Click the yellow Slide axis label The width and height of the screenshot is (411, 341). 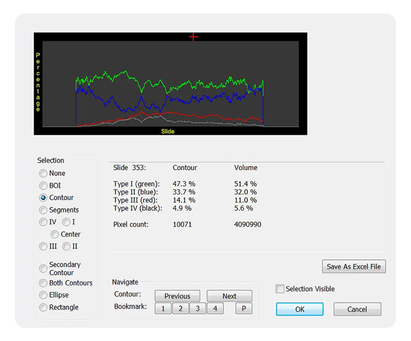(168, 131)
